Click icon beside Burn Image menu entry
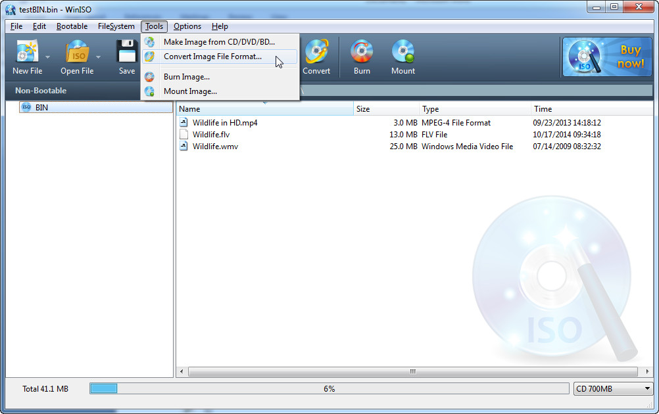659x414 pixels. 149,77
